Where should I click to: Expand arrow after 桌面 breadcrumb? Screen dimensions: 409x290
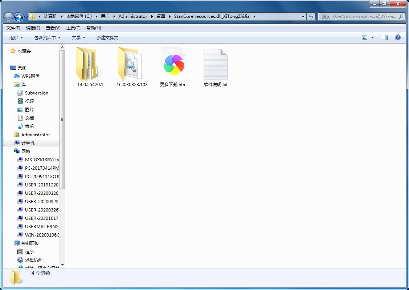170,16
